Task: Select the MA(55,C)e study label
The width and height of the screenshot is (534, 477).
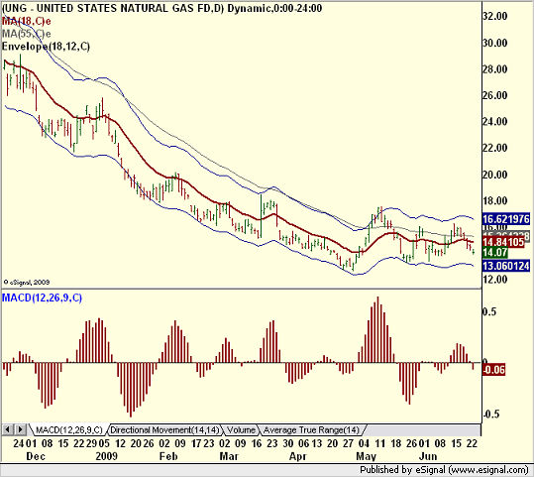Action: point(26,34)
